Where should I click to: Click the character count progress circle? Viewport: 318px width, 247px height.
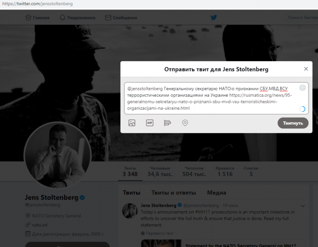click(302, 109)
